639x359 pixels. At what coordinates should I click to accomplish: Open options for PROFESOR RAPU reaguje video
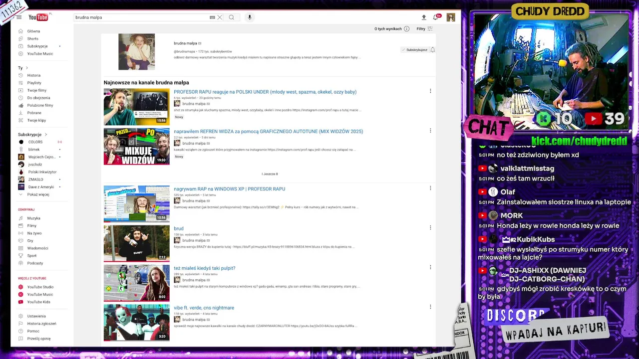pyautogui.click(x=430, y=91)
